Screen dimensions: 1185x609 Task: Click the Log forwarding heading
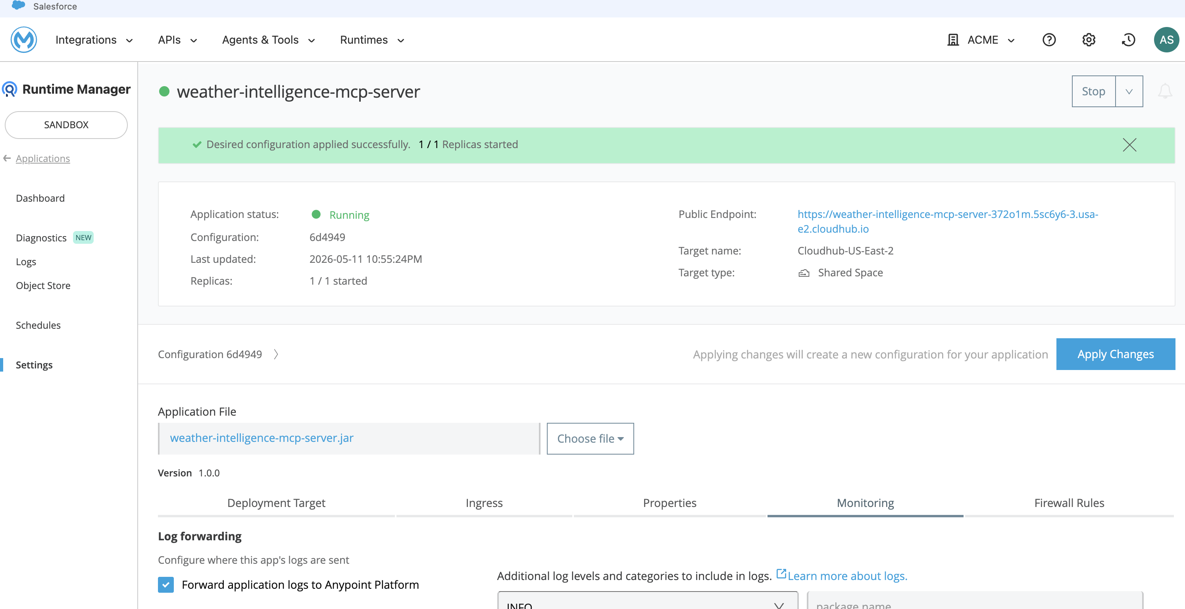coord(200,536)
